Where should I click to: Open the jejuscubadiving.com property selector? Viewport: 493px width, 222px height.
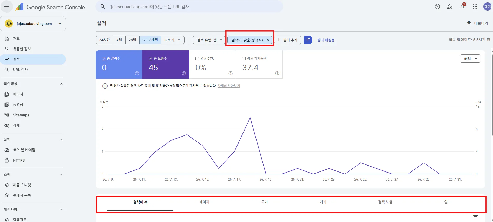coord(33,24)
